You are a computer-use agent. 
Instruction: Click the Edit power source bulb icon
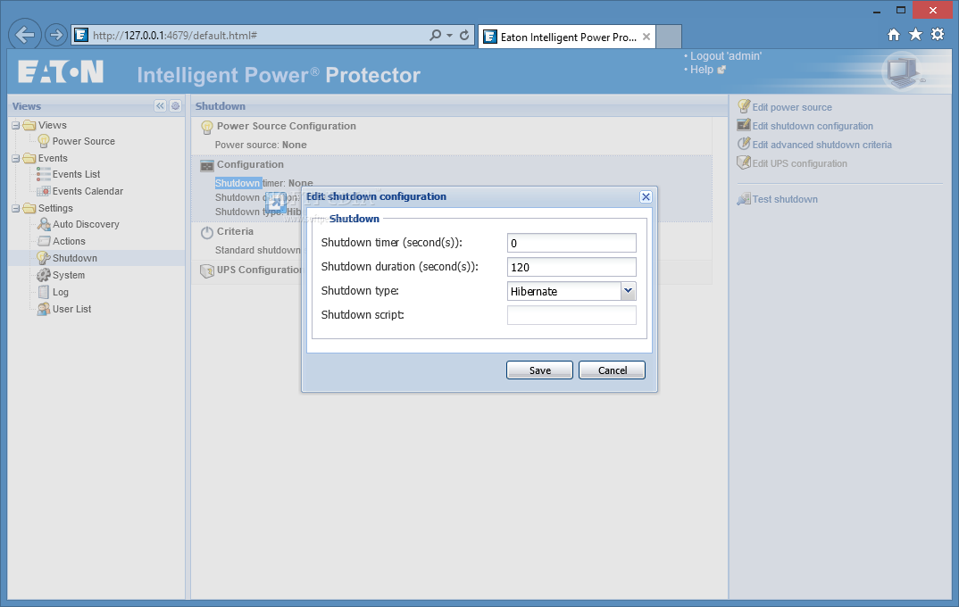[744, 106]
